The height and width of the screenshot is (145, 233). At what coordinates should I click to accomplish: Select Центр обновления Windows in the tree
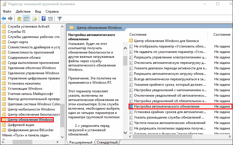[x=30, y=120]
